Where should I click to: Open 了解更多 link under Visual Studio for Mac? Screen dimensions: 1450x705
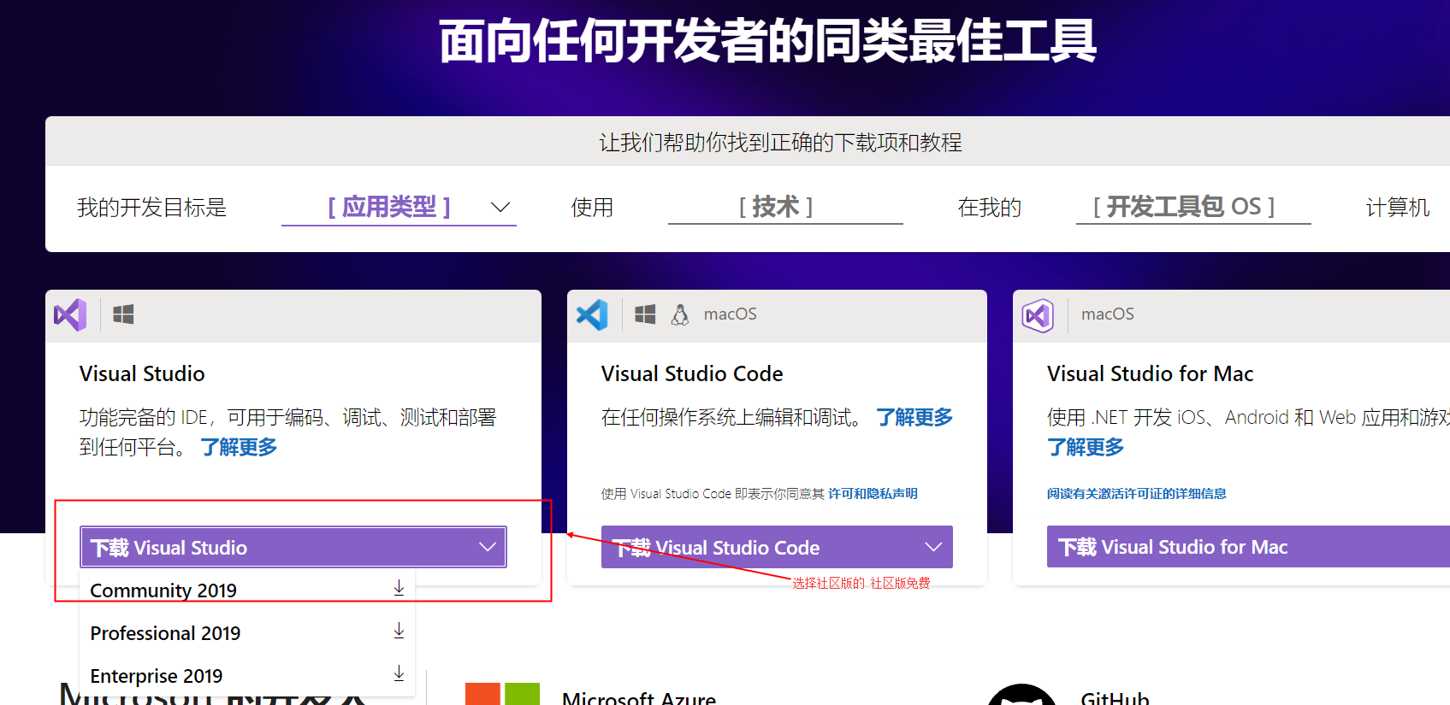[1086, 447]
